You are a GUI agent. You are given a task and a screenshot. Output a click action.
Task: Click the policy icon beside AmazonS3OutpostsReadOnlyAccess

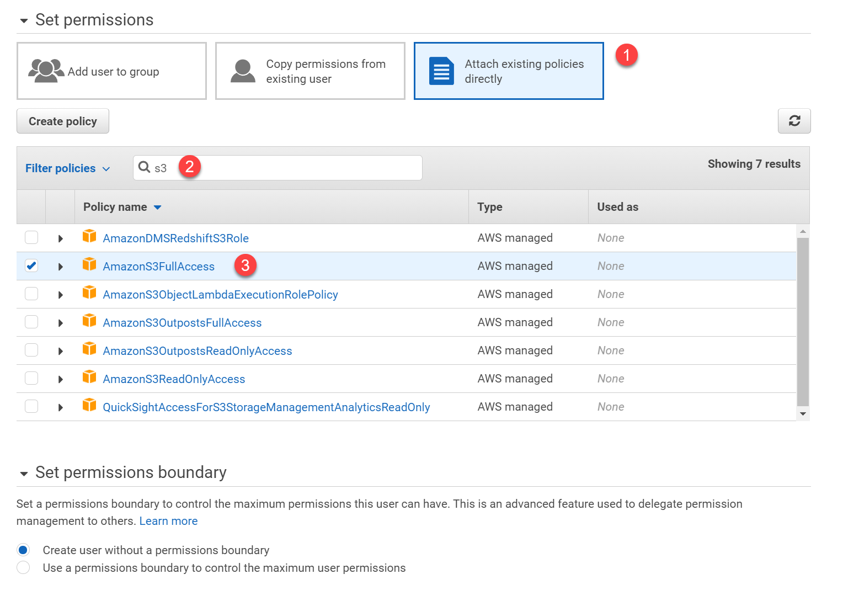(x=89, y=349)
